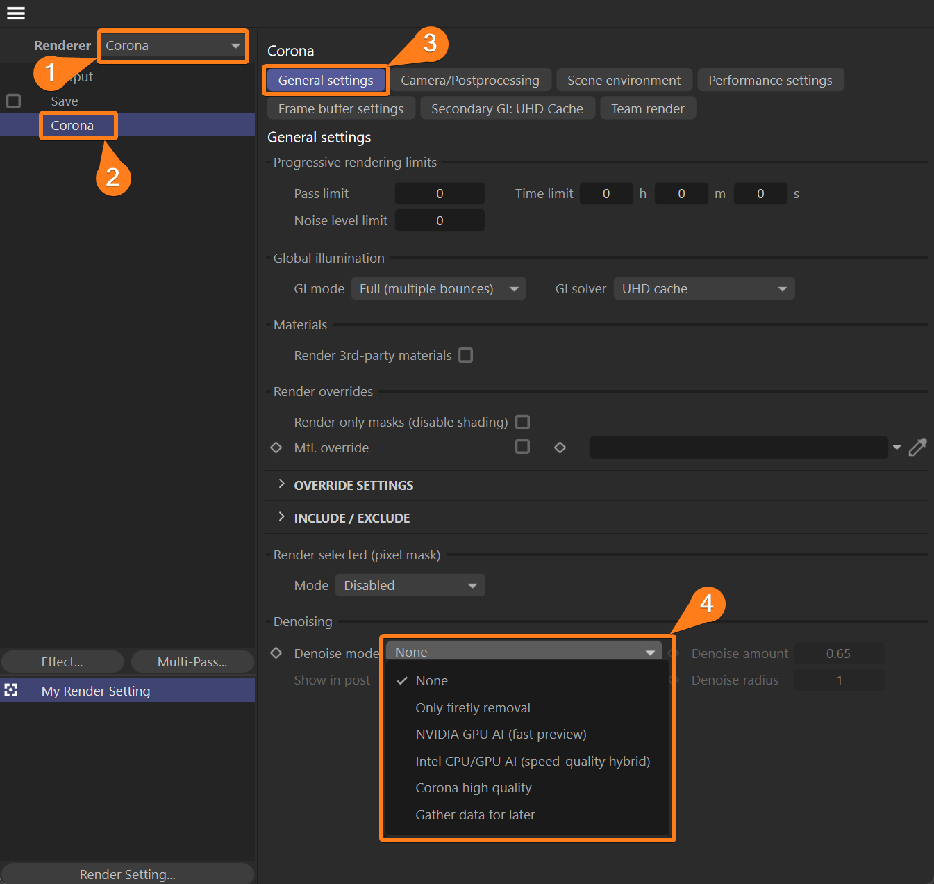Viewport: 934px width, 884px height.
Task: Open the GI solver dropdown
Action: tap(703, 288)
